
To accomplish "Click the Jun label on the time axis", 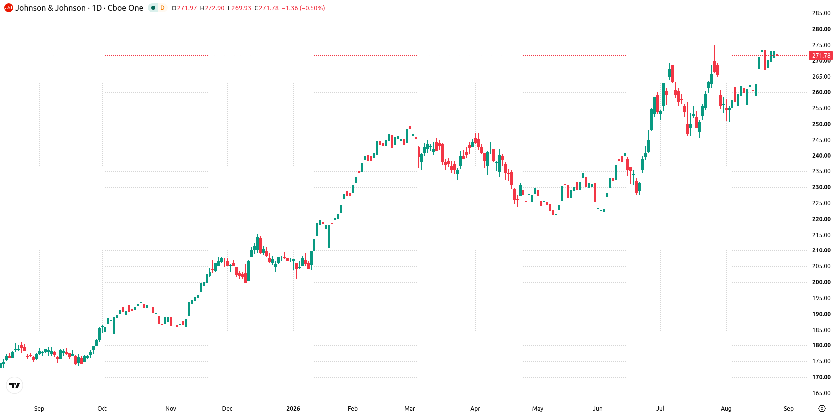I will click(x=598, y=409).
